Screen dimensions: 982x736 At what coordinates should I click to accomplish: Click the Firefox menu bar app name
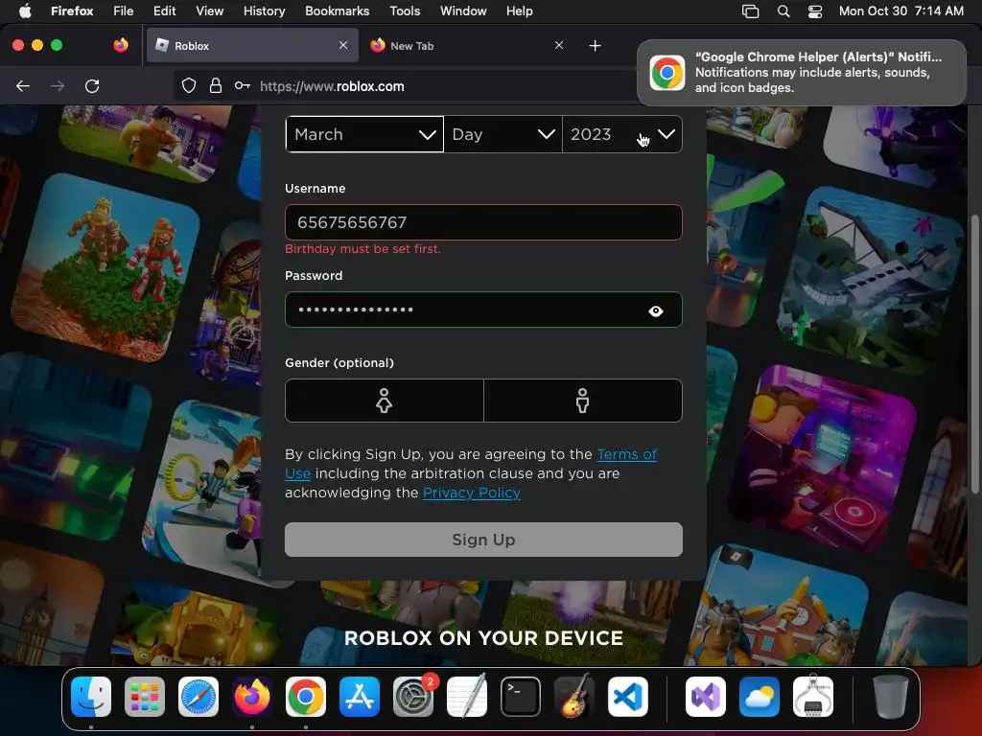[x=72, y=11]
